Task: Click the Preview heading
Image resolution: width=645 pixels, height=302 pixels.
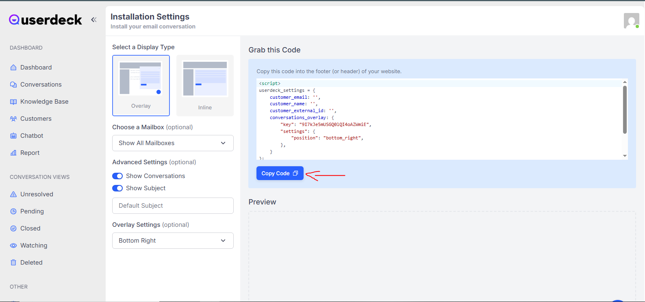Action: point(263,202)
